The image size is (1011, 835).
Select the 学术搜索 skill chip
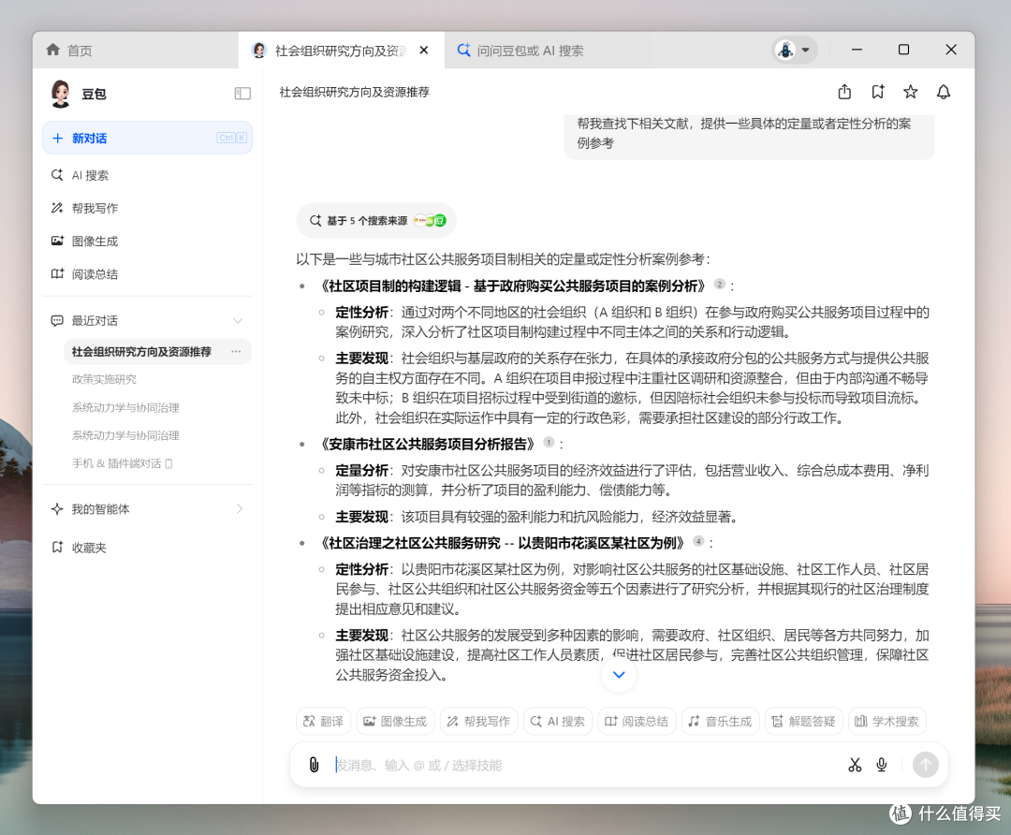[887, 721]
